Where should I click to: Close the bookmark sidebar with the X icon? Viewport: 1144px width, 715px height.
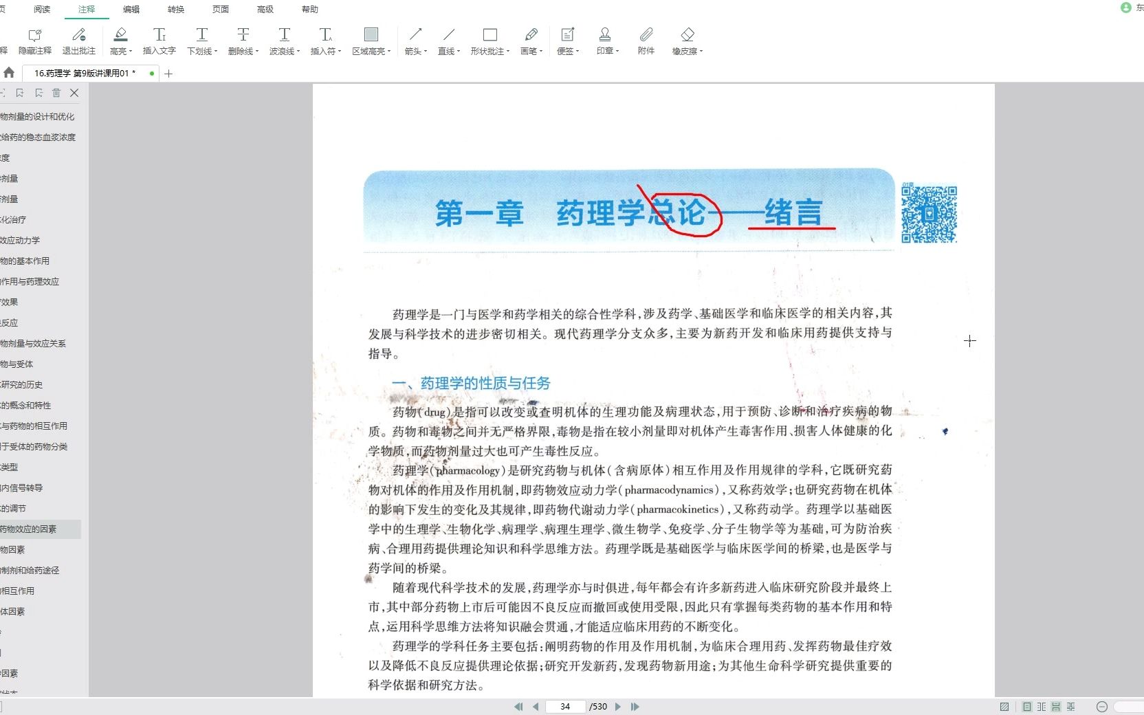pos(74,93)
